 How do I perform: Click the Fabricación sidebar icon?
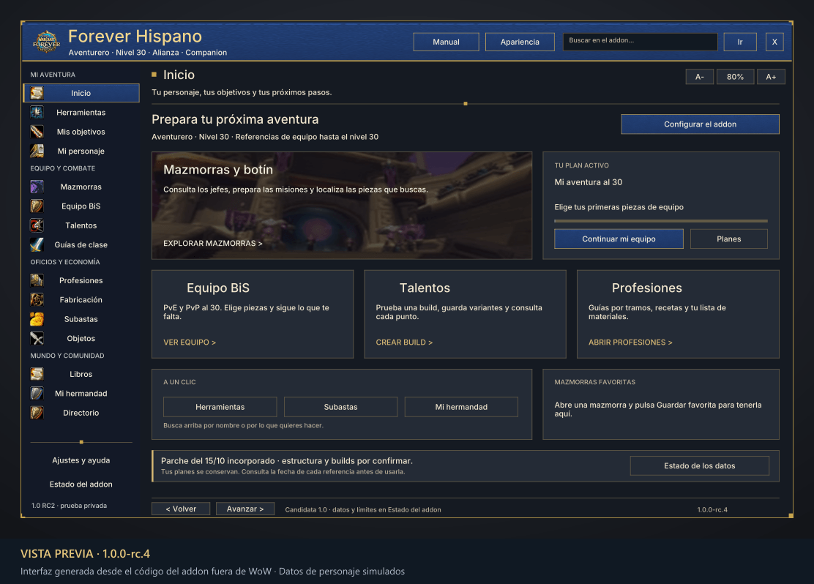pyautogui.click(x=37, y=299)
